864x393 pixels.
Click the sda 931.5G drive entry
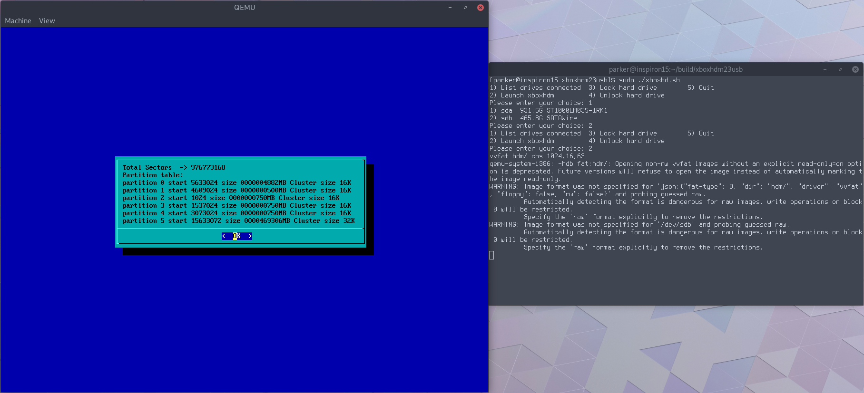click(x=549, y=111)
